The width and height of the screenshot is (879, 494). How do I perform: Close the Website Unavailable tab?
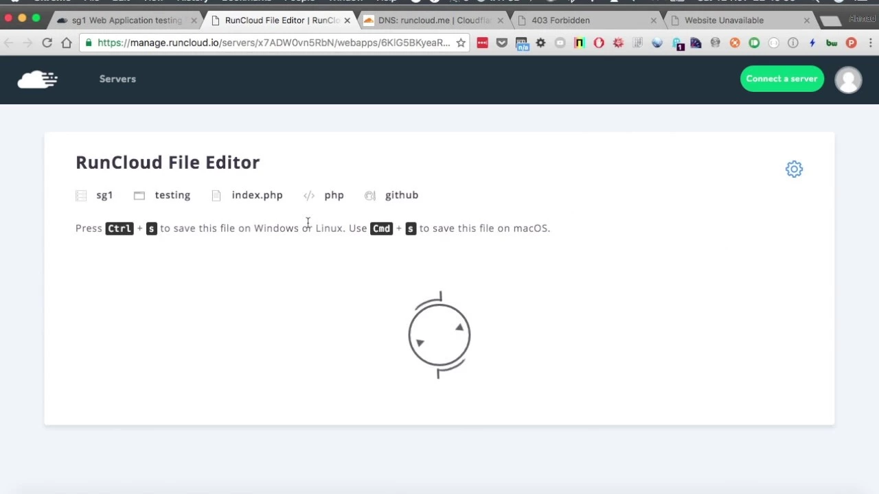(807, 21)
